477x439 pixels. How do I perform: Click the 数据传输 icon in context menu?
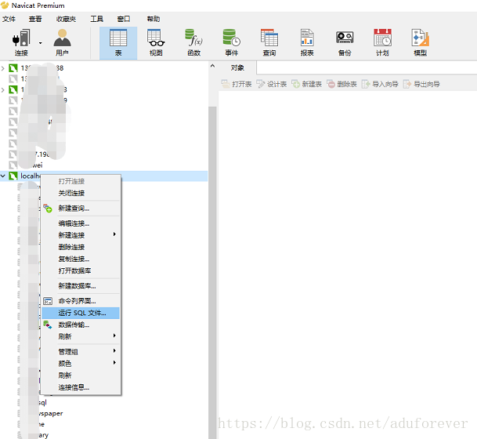click(x=48, y=325)
